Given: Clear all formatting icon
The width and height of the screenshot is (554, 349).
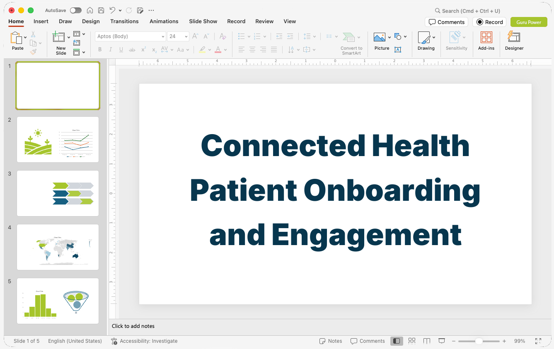Looking at the screenshot, I should (223, 36).
